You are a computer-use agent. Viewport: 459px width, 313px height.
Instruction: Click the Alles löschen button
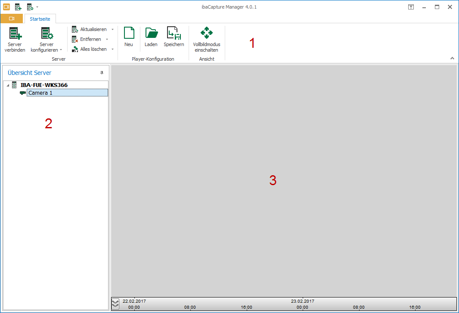[90, 49]
